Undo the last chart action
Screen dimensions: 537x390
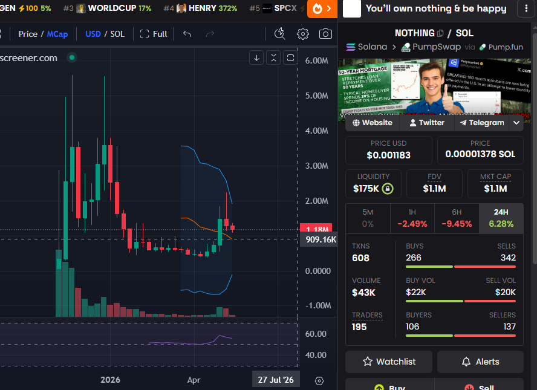187,34
